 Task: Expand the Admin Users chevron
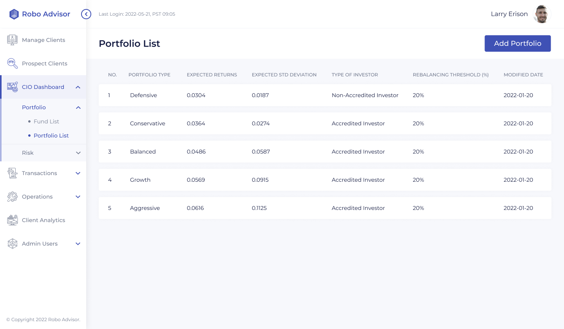(78, 244)
